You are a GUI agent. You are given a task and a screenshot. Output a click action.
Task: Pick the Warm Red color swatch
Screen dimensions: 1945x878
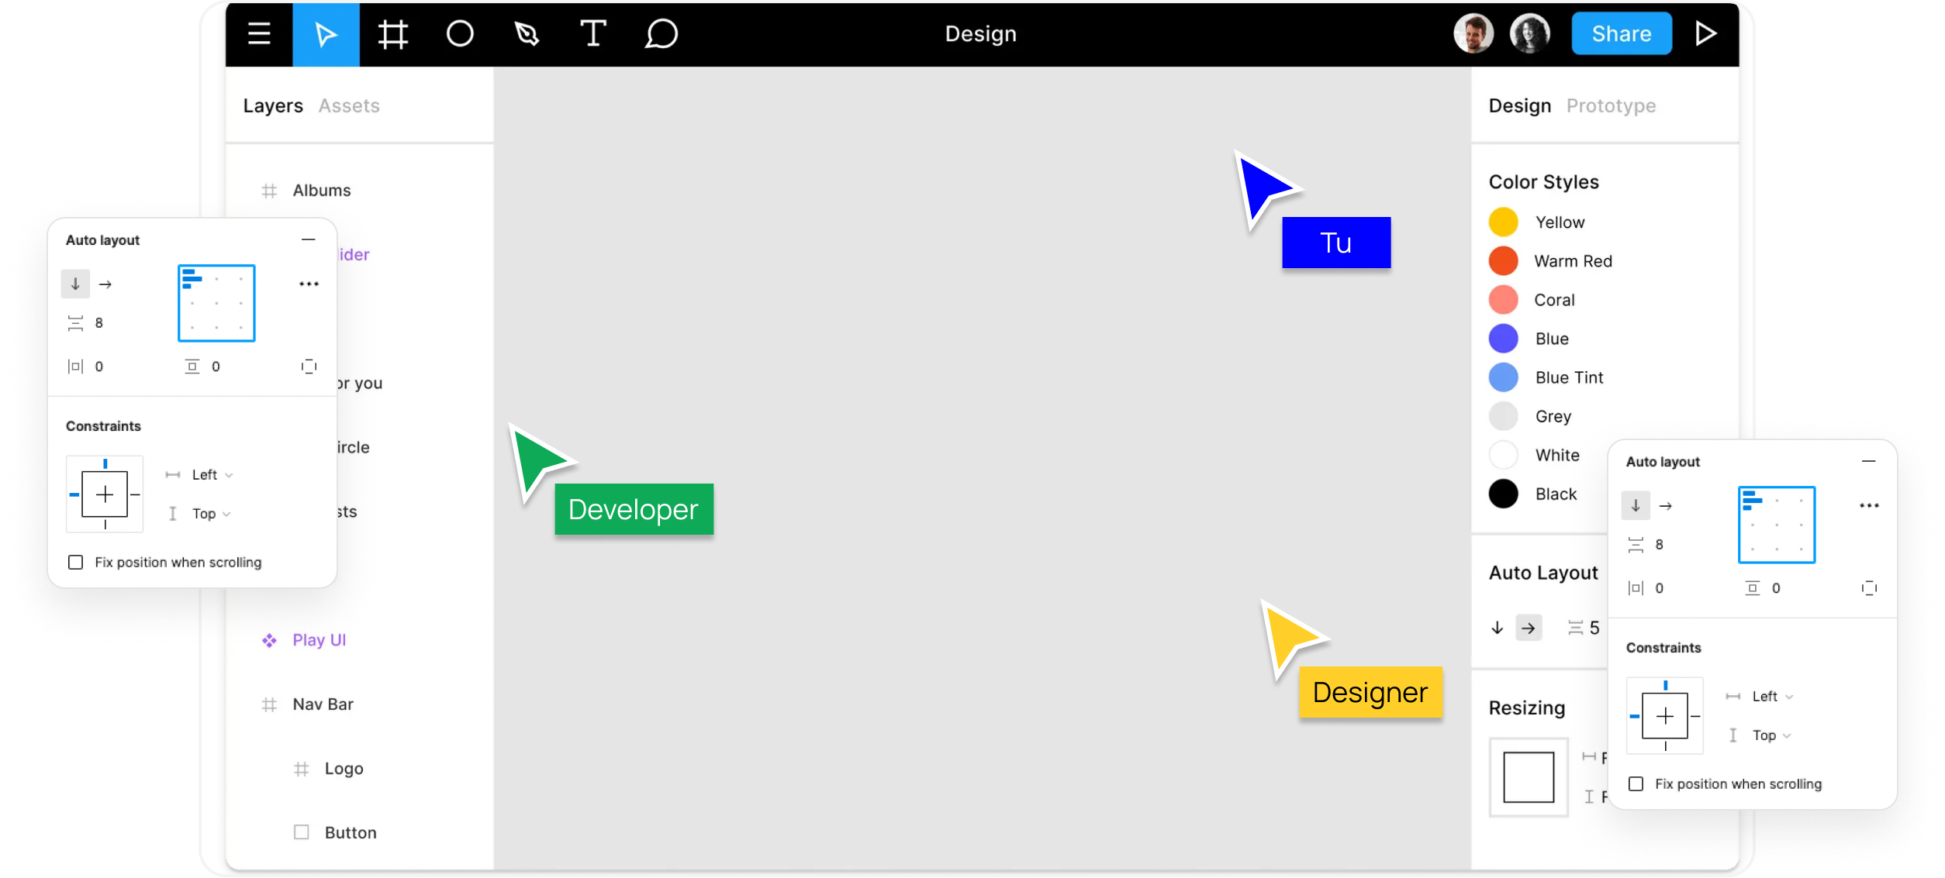[1503, 261]
